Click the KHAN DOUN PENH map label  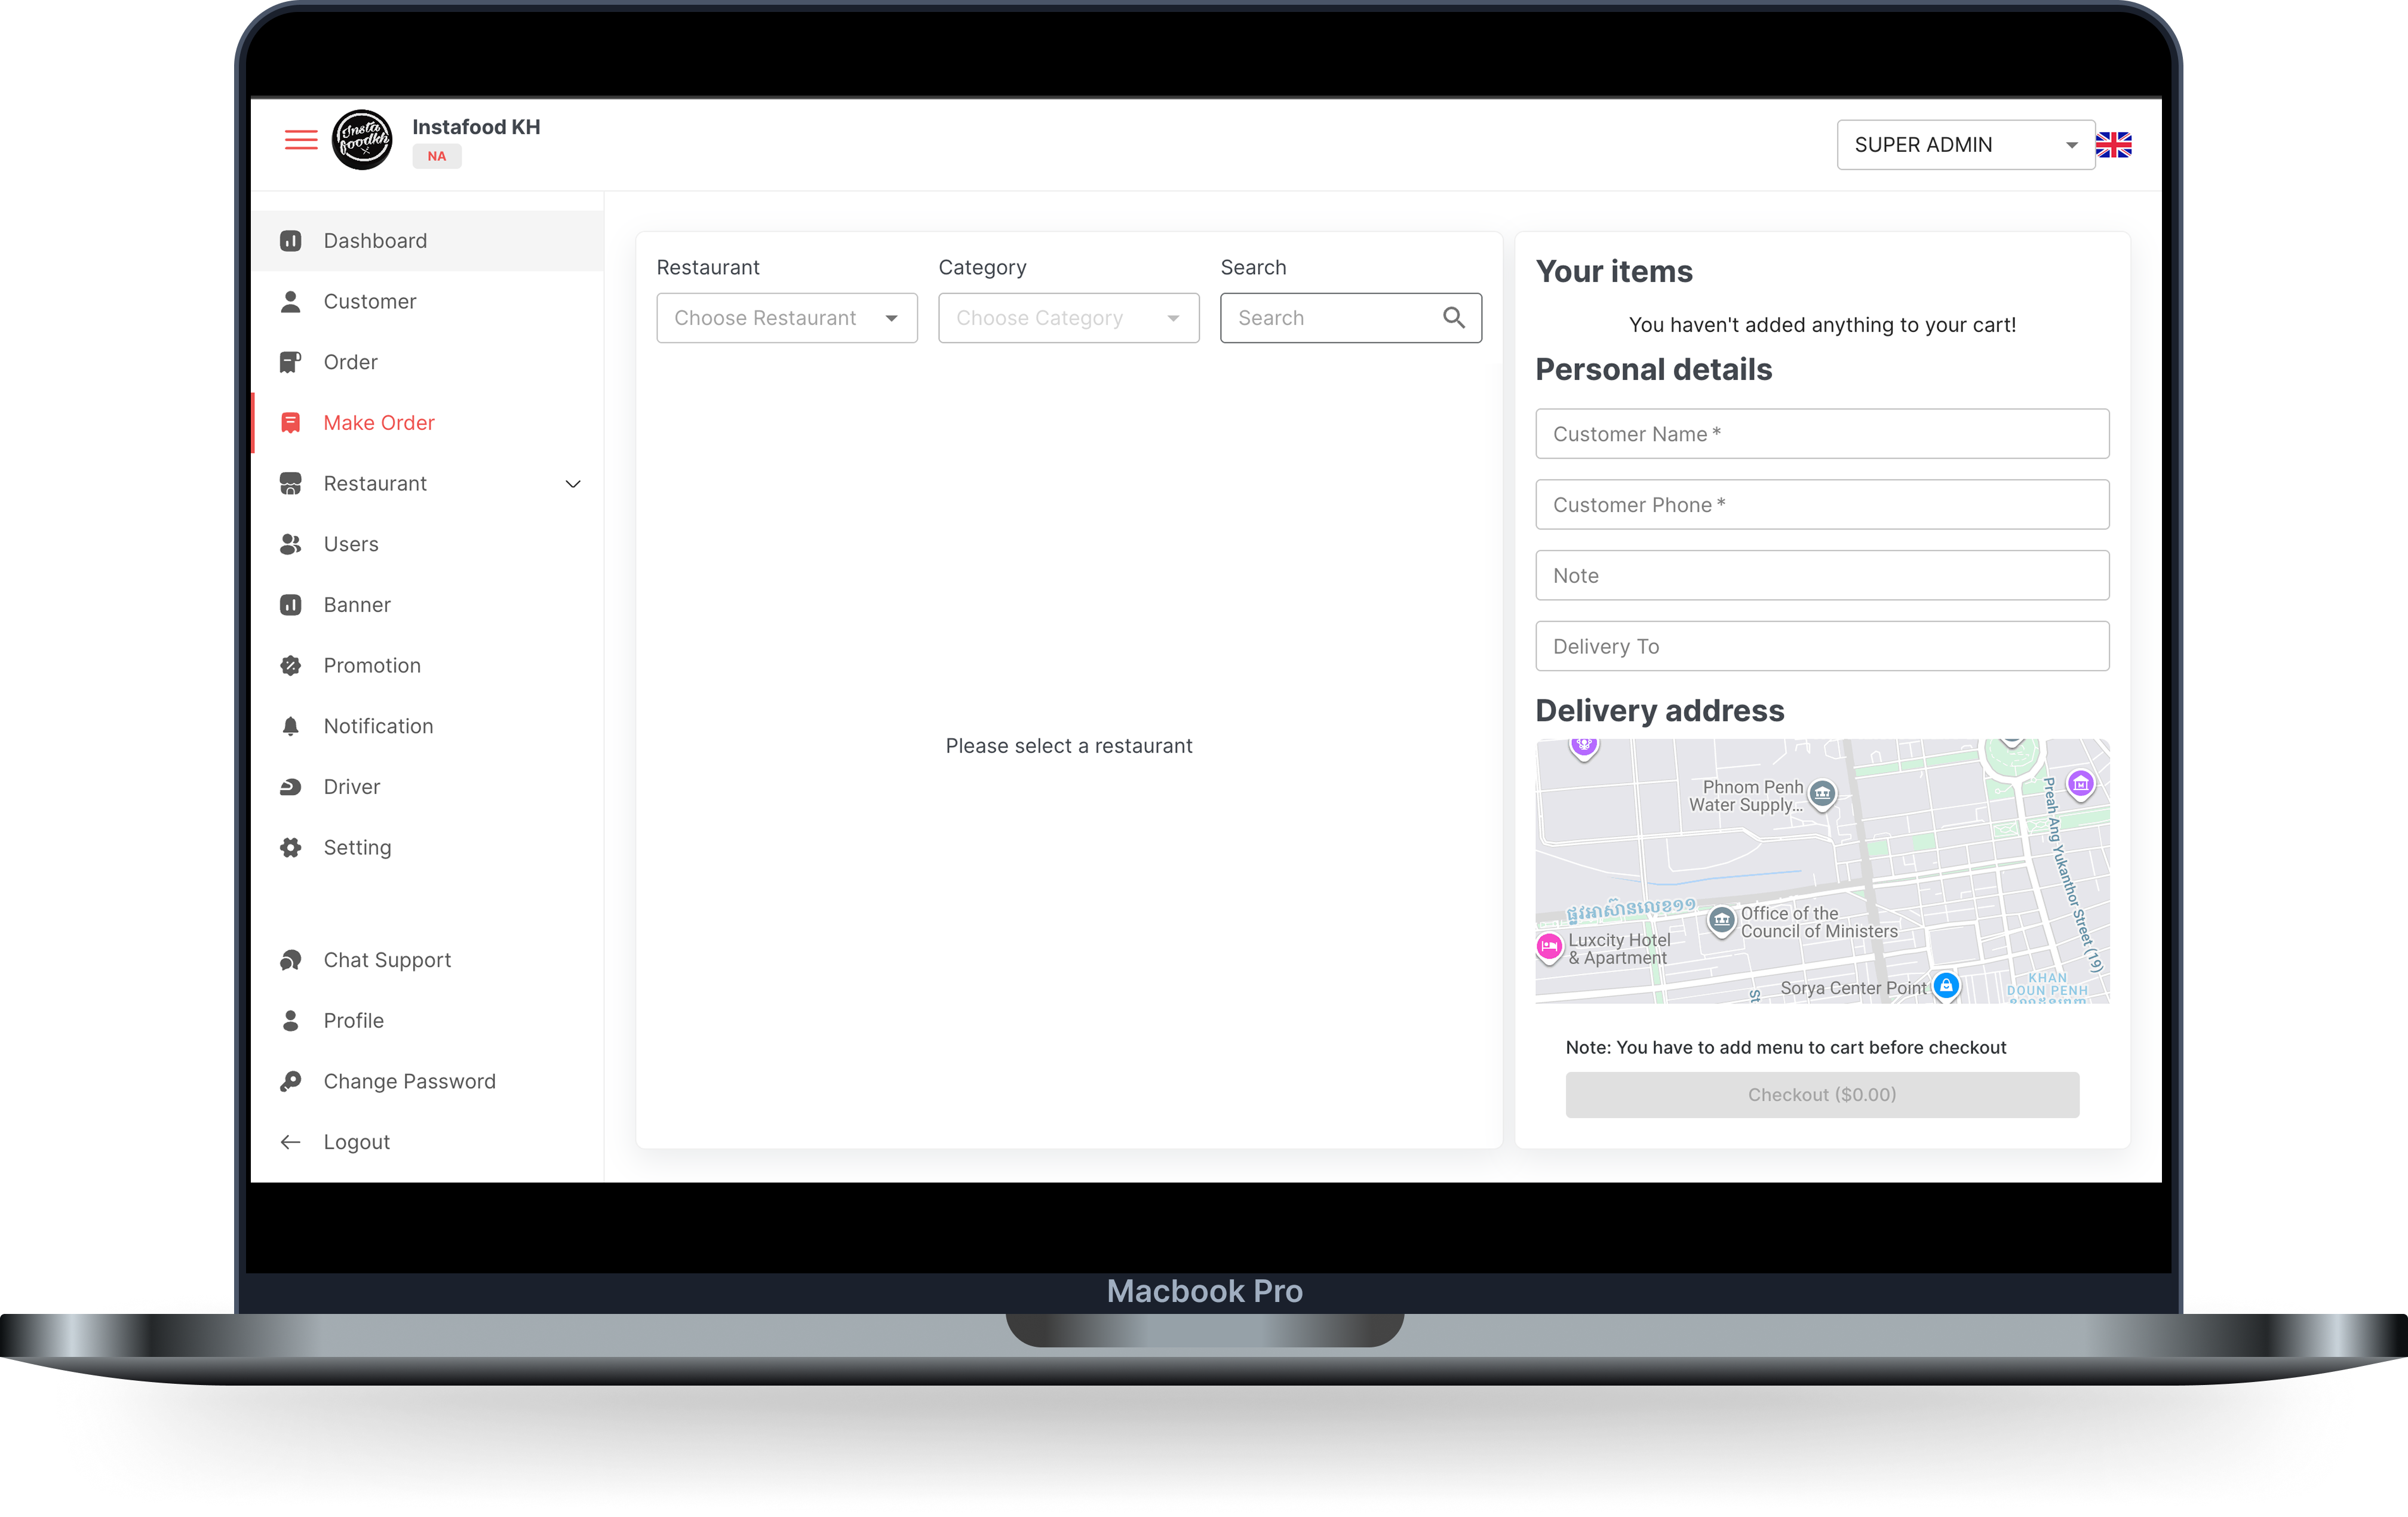2047,985
